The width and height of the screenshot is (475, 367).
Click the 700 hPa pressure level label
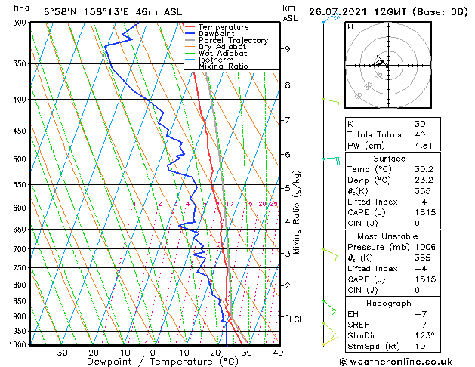pyautogui.click(x=21, y=249)
